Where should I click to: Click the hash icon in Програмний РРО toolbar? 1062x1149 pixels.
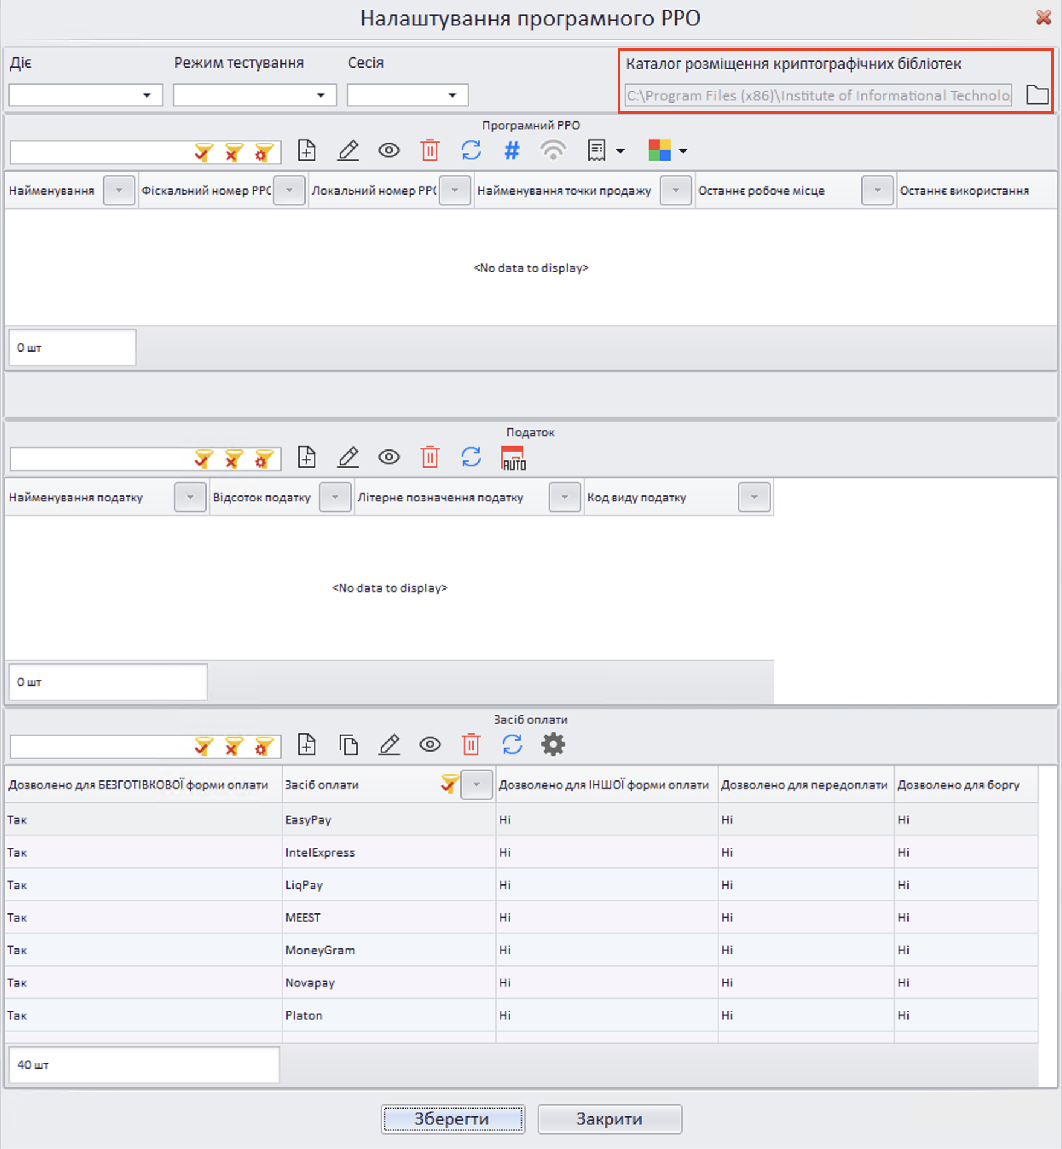pos(512,150)
